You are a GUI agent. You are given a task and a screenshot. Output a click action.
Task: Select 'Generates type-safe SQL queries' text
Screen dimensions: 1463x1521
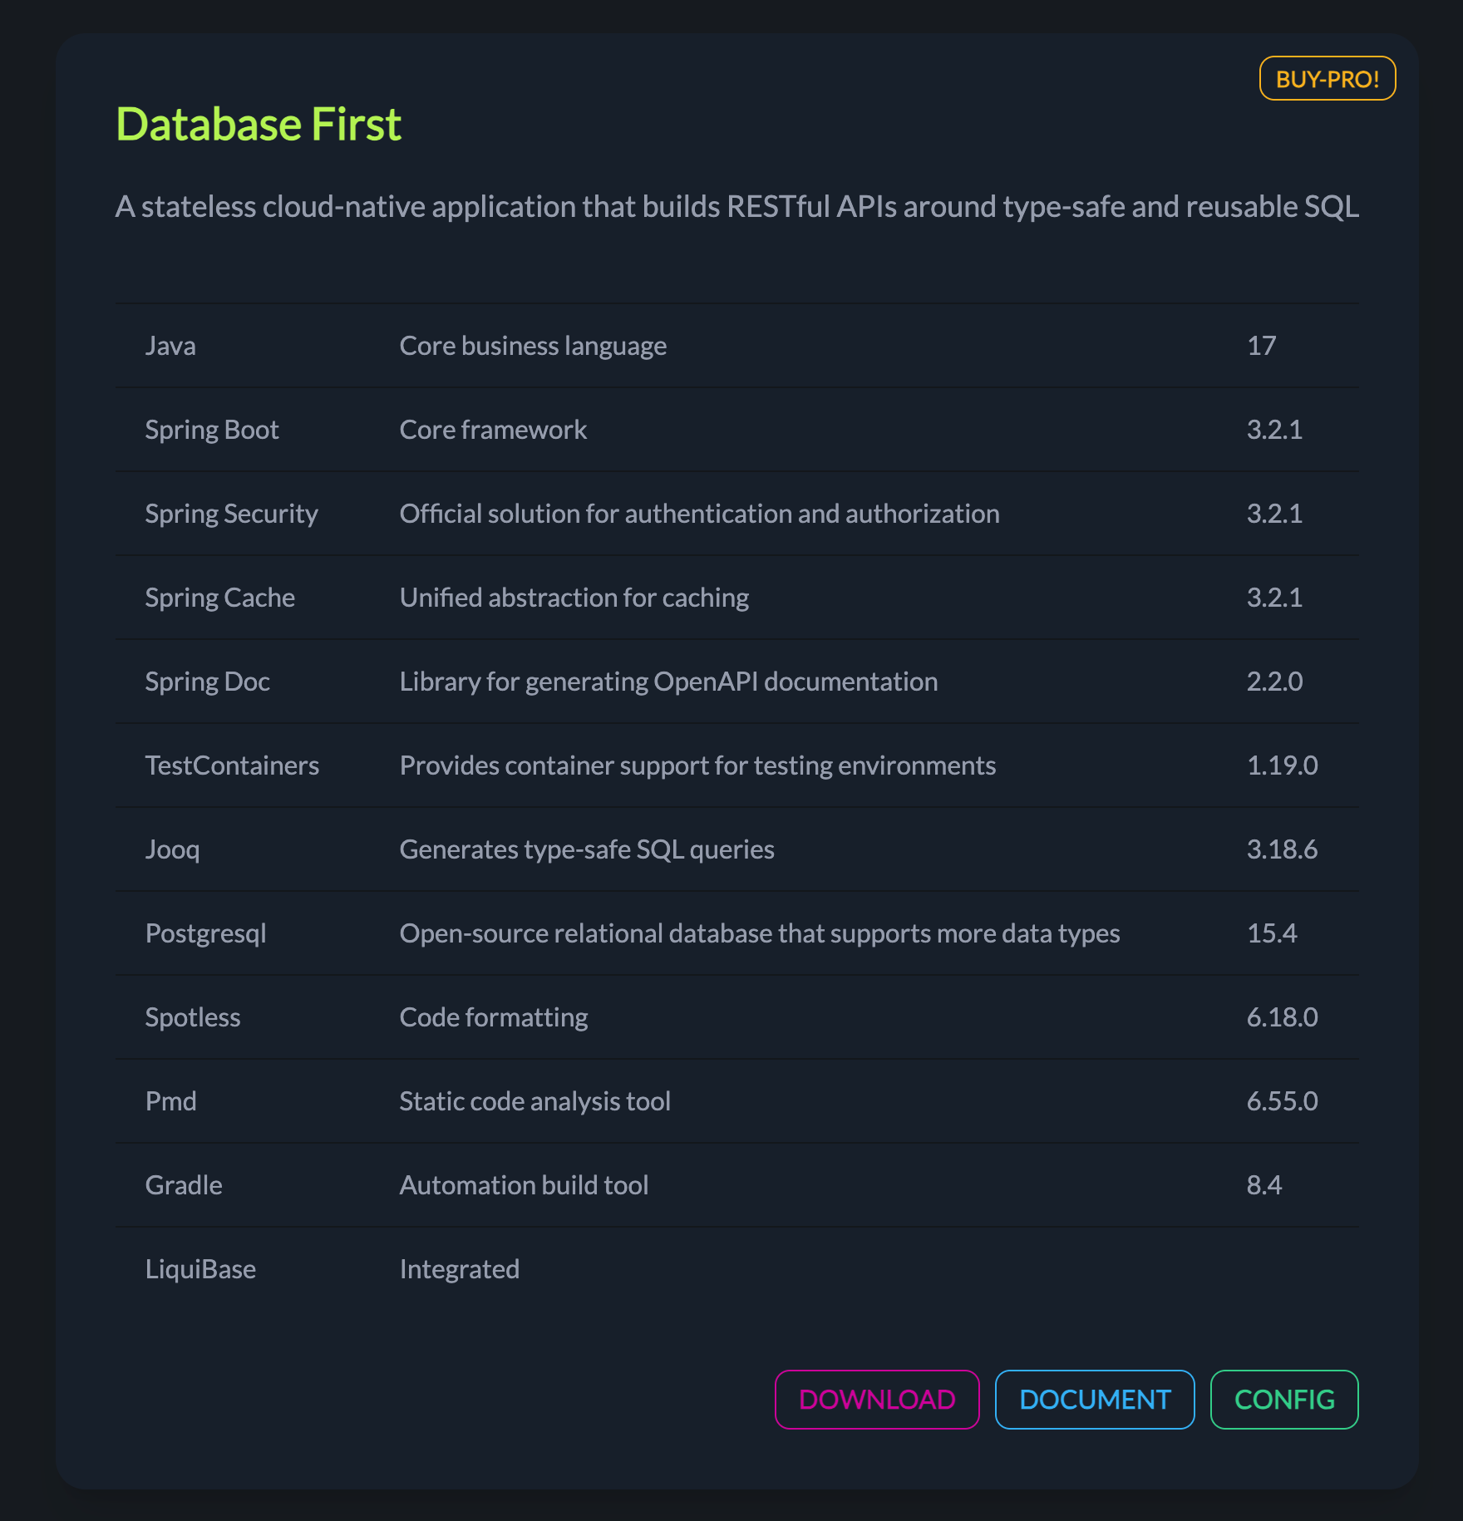pyautogui.click(x=587, y=849)
